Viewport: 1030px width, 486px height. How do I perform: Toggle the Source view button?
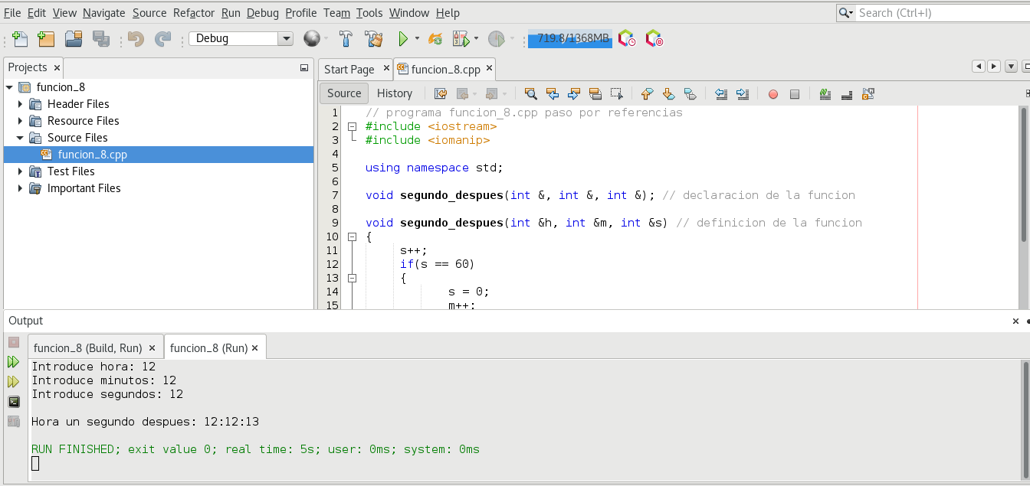(344, 93)
